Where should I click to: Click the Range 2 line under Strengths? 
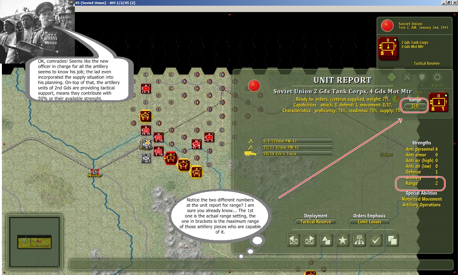[x=422, y=183]
